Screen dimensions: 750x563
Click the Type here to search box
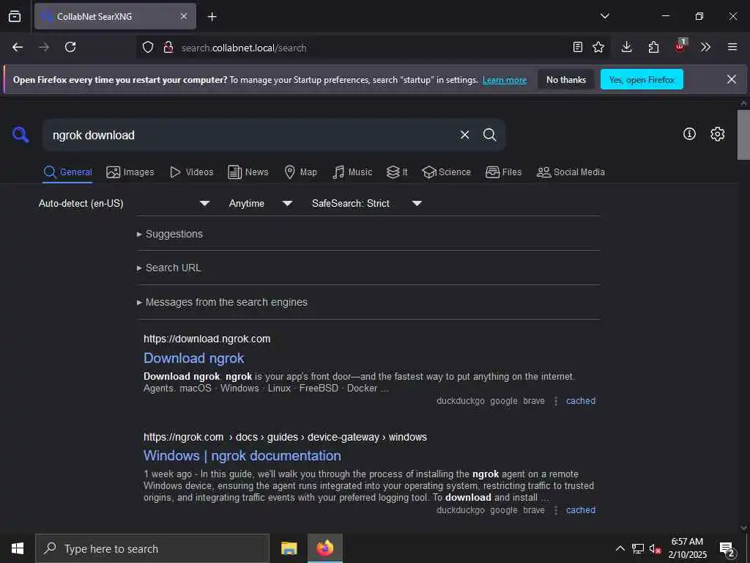[152, 548]
